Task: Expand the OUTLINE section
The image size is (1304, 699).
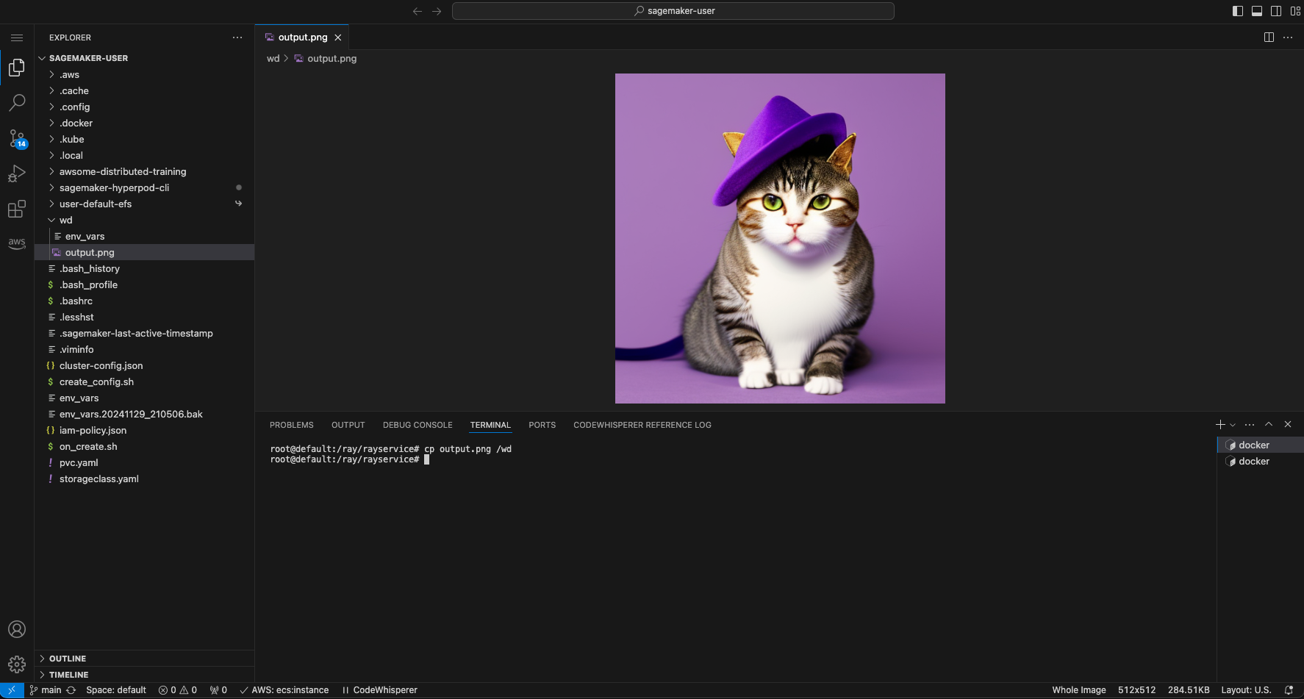Action: tap(68, 659)
